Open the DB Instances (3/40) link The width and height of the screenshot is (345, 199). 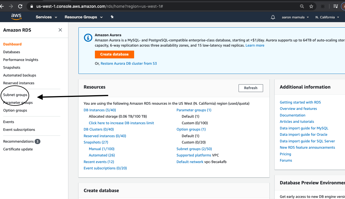pyautogui.click(x=100, y=110)
